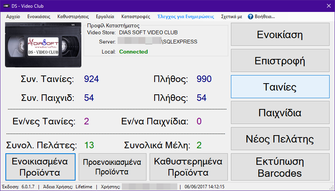Open the Αρχείο menu
Image resolution: width=335 pixels, height=191 pixels.
[13, 17]
